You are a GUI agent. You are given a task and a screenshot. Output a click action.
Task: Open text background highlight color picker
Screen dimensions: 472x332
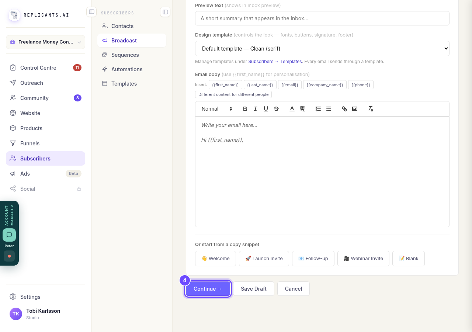pyautogui.click(x=302, y=109)
